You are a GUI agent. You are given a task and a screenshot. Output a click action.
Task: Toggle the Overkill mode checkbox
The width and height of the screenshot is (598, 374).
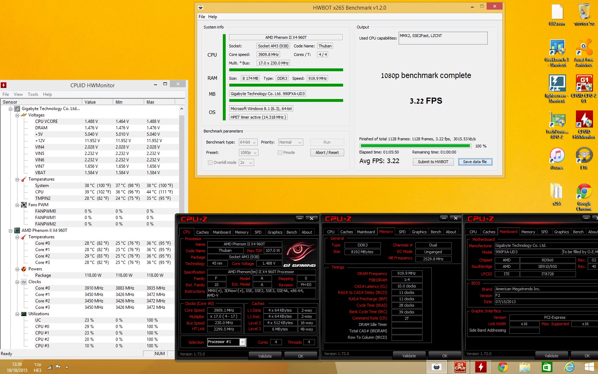tap(210, 162)
